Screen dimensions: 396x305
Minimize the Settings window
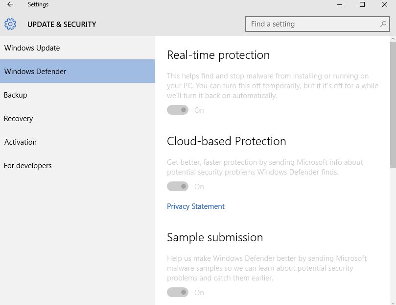[x=340, y=4]
